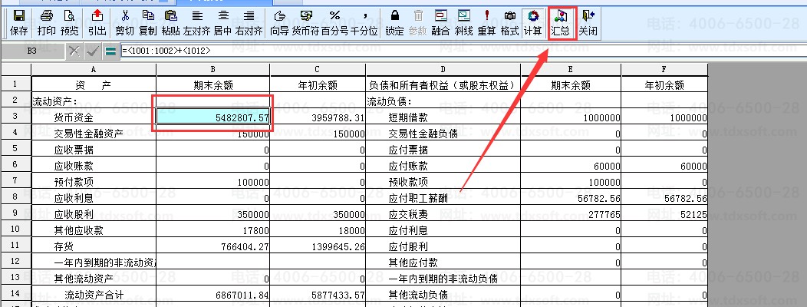Screen dimensions: 807x307
Task: Click the Close (关闭) toolbar button
Action: (x=588, y=23)
